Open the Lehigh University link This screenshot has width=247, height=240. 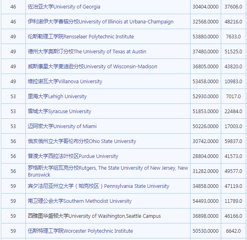pos(57,96)
